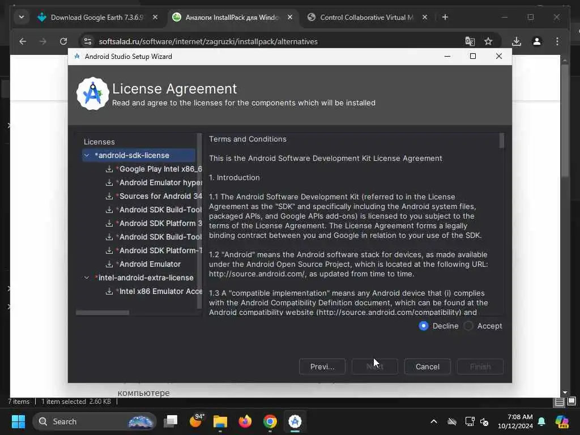Select Android Emulator hypervisor component row

point(159,183)
